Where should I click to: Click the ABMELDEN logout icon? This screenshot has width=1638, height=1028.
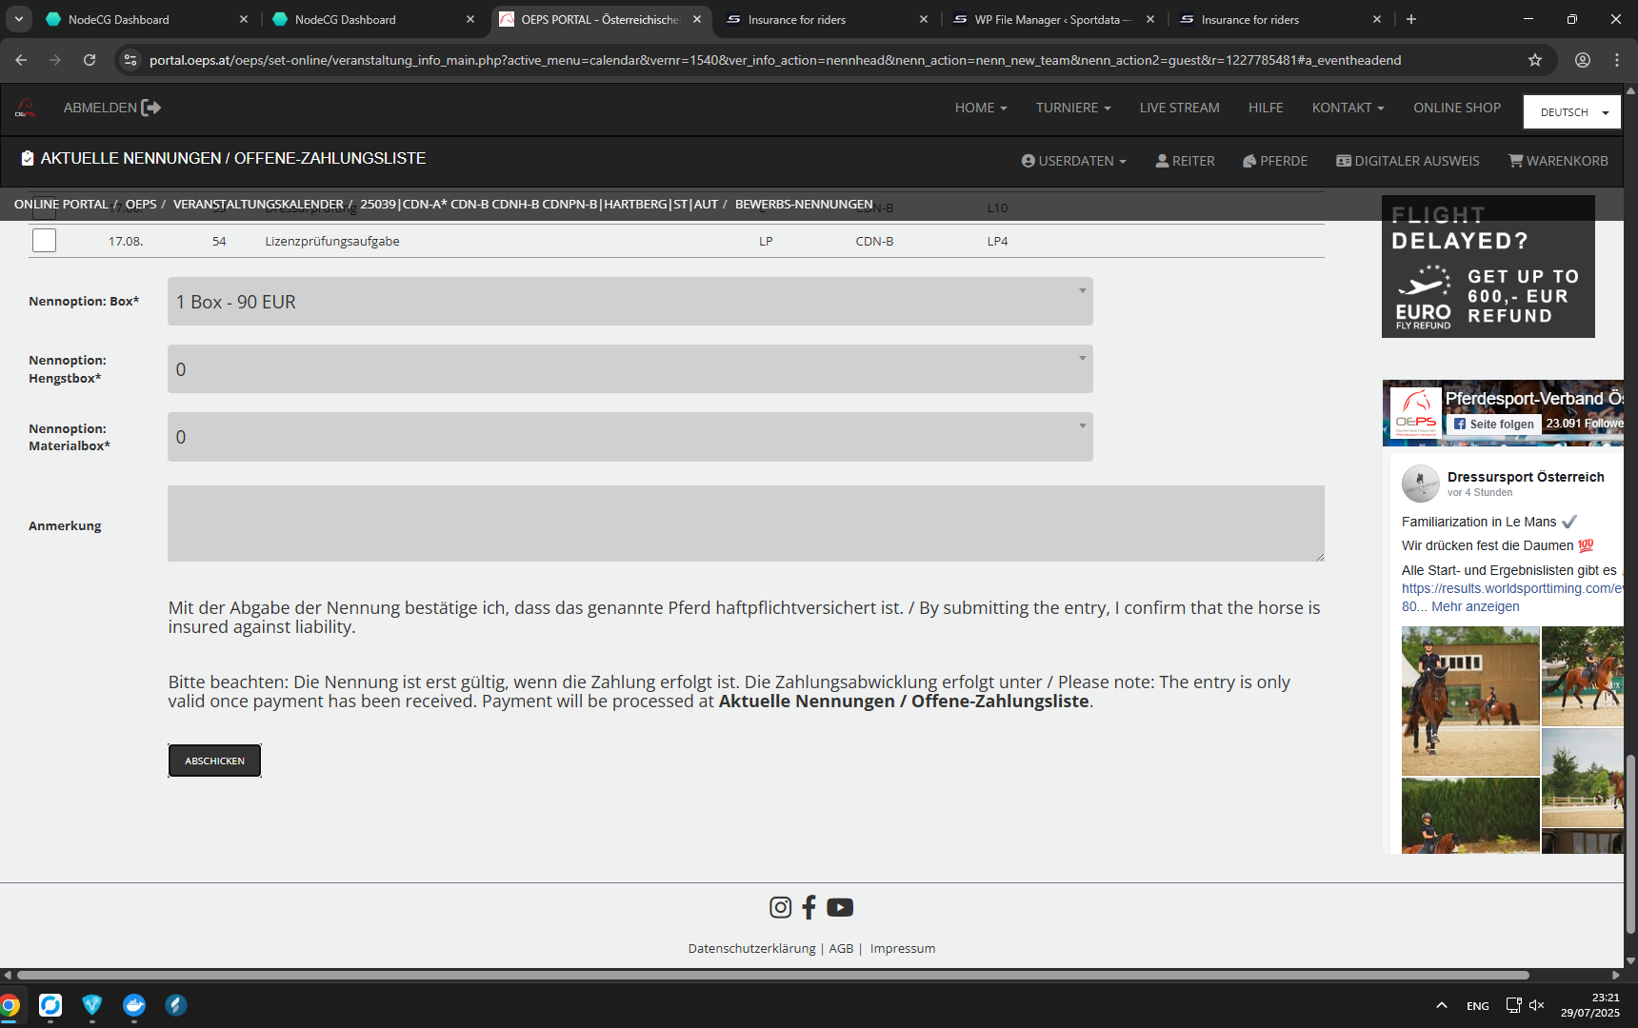[151, 108]
